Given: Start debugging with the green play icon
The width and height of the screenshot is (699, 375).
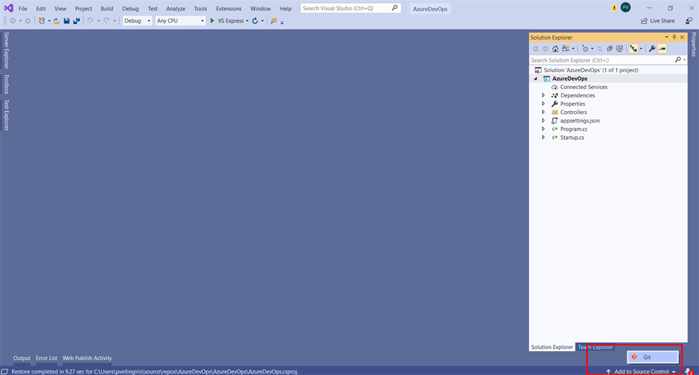Looking at the screenshot, I should point(212,20).
